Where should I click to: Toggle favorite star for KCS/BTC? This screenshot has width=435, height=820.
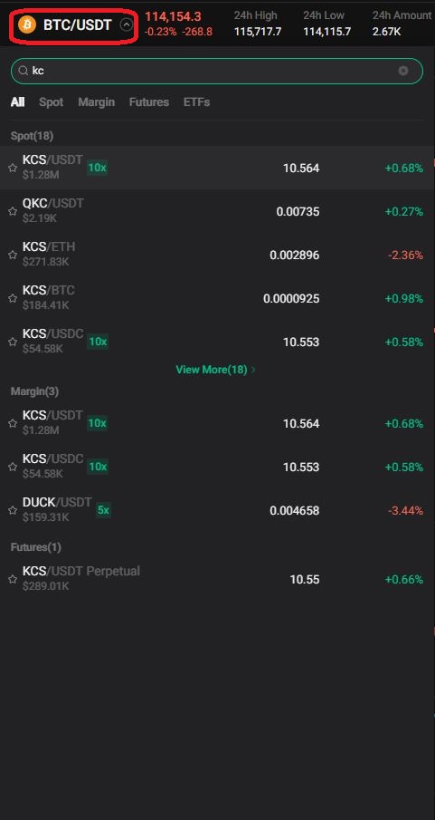pos(13,298)
